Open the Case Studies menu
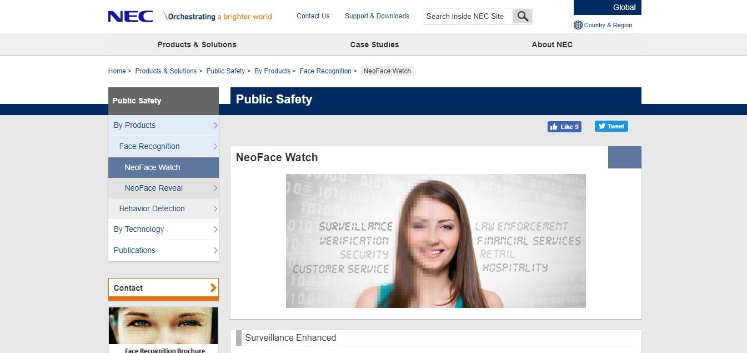 coord(374,44)
